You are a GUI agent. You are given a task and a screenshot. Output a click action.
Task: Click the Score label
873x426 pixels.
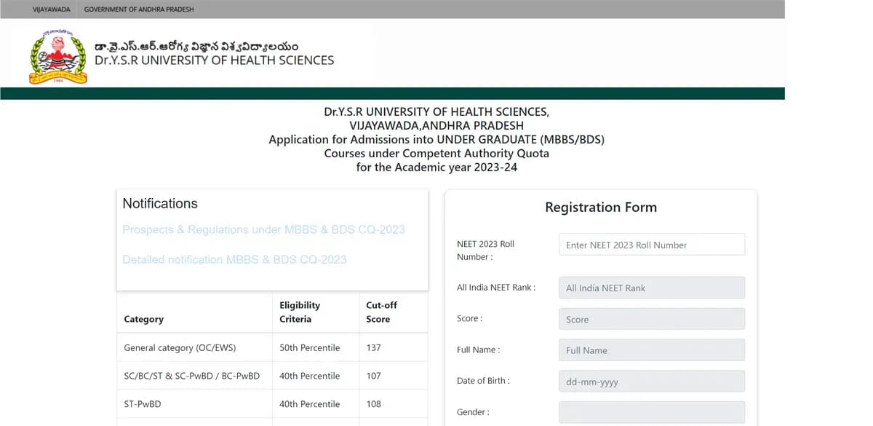[x=469, y=319]
